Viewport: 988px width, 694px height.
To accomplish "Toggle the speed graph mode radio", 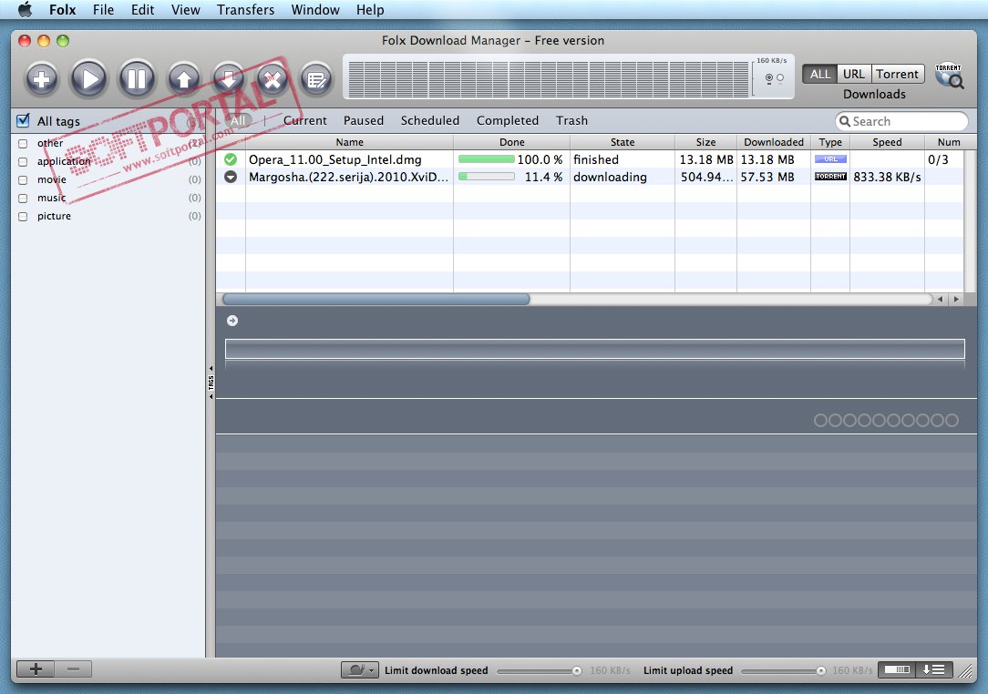I will tap(768, 78).
